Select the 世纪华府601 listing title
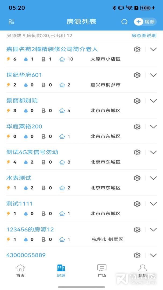 click(24, 75)
